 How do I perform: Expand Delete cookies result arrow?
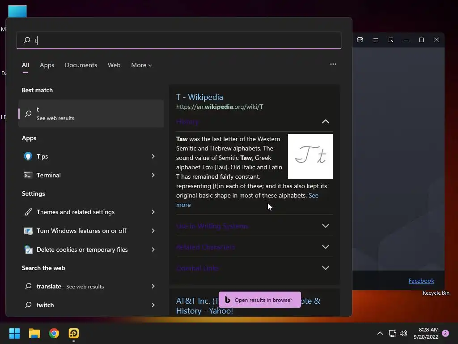pos(153,249)
